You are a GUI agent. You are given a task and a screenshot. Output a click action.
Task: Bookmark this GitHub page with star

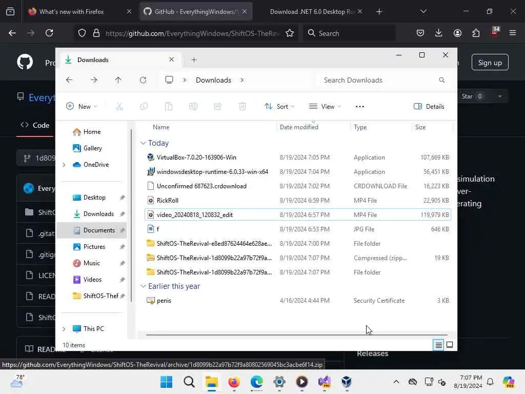coord(290,33)
